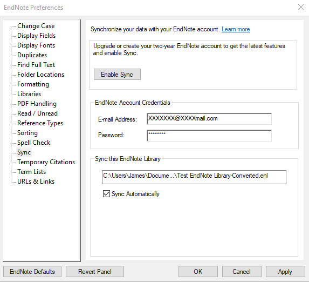Open Temporary Citations settings
The width and height of the screenshot is (309, 282).
click(46, 162)
